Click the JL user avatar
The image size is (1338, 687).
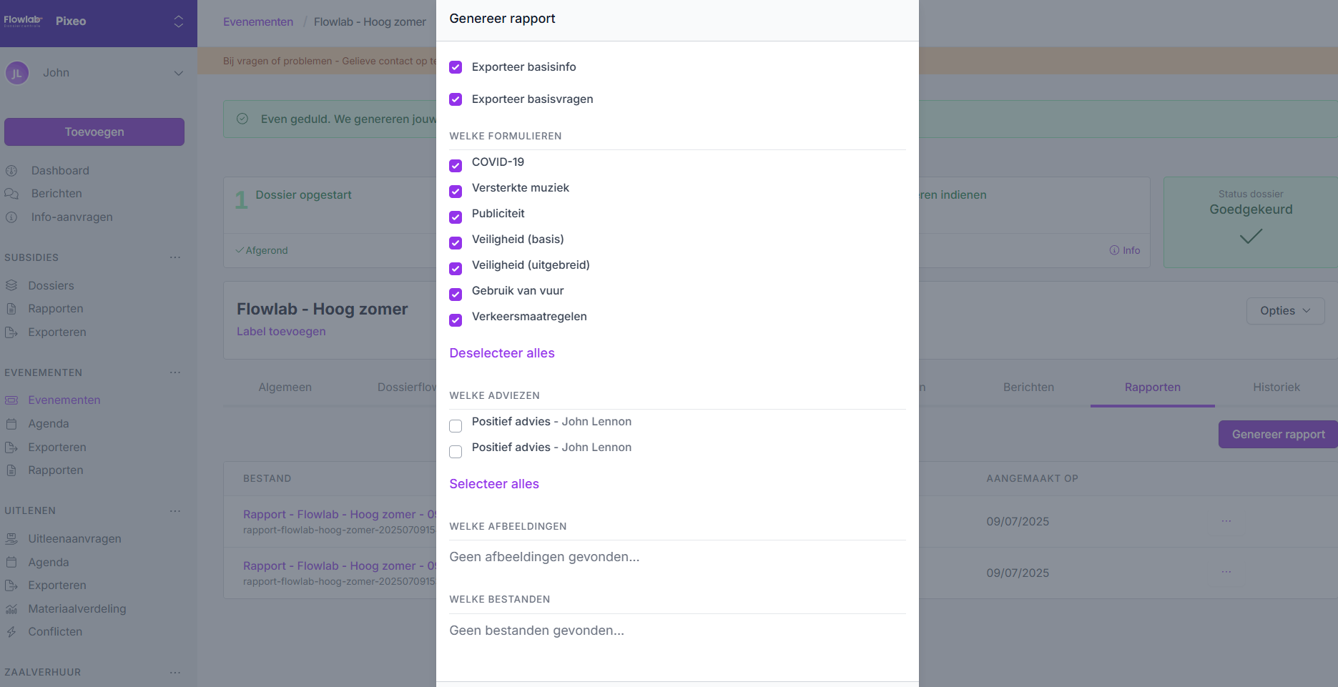[17, 73]
